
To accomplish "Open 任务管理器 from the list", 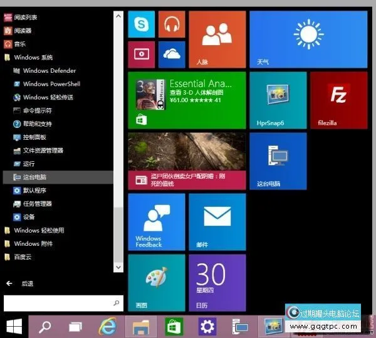I will point(58,204).
